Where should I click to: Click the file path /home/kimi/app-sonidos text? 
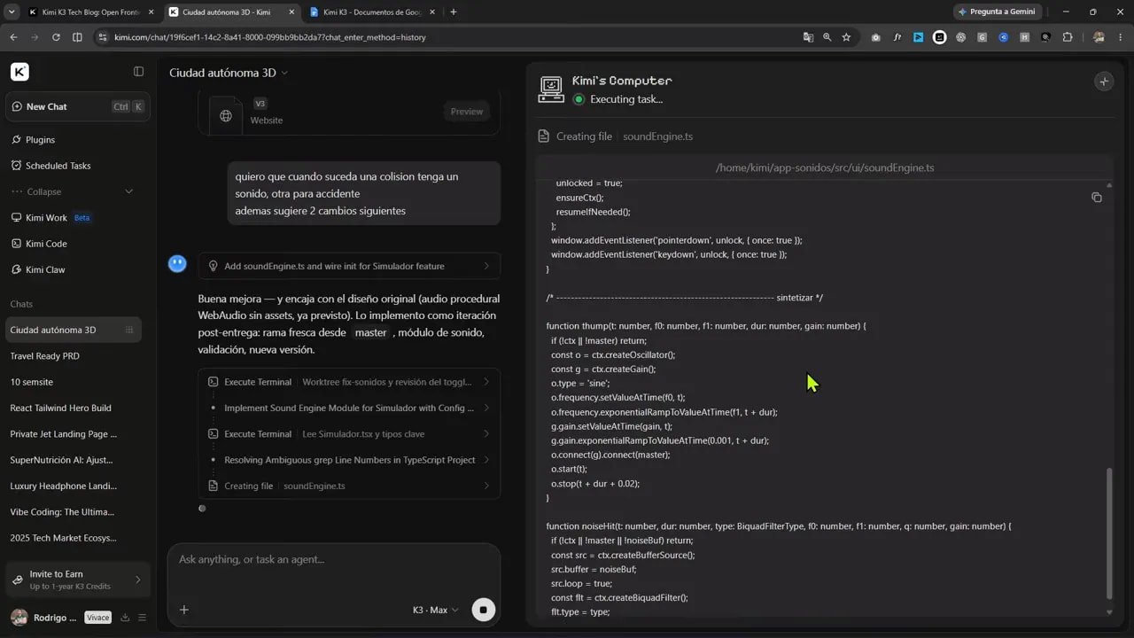click(x=824, y=167)
